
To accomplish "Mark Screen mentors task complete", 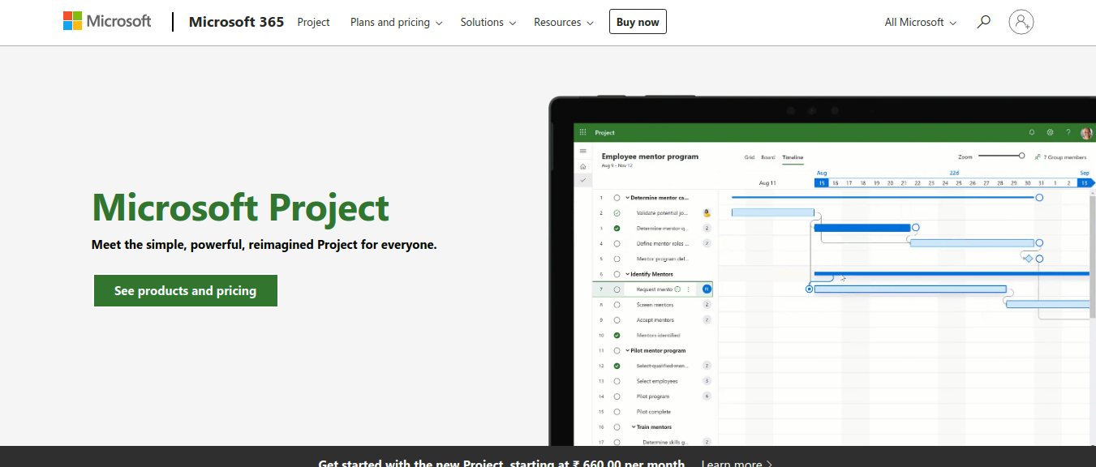I will click(617, 305).
